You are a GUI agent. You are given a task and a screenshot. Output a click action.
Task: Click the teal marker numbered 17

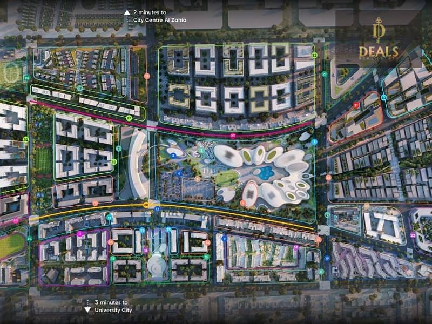pyautogui.click(x=79, y=88)
